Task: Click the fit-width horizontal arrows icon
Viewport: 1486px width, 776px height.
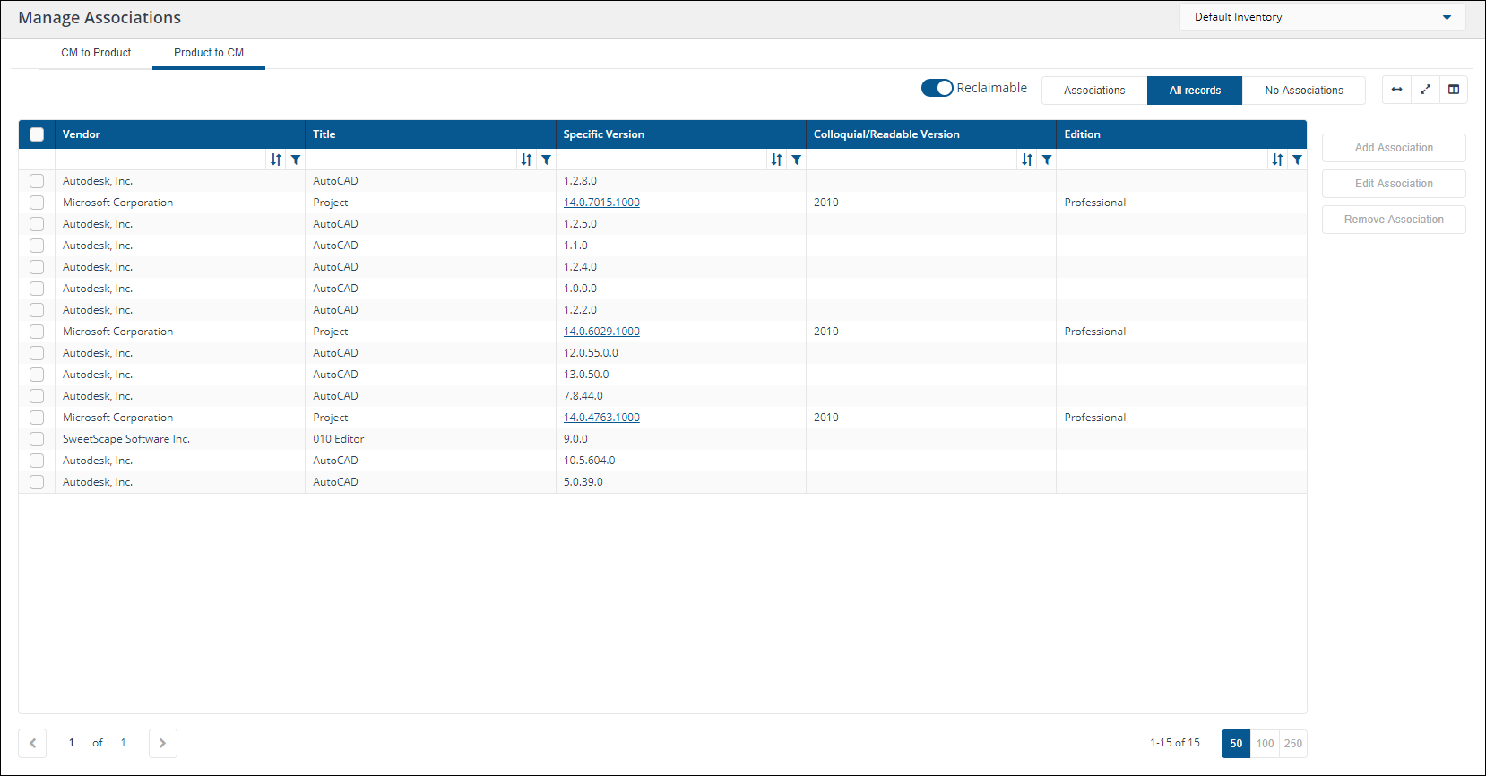Action: pos(1396,90)
